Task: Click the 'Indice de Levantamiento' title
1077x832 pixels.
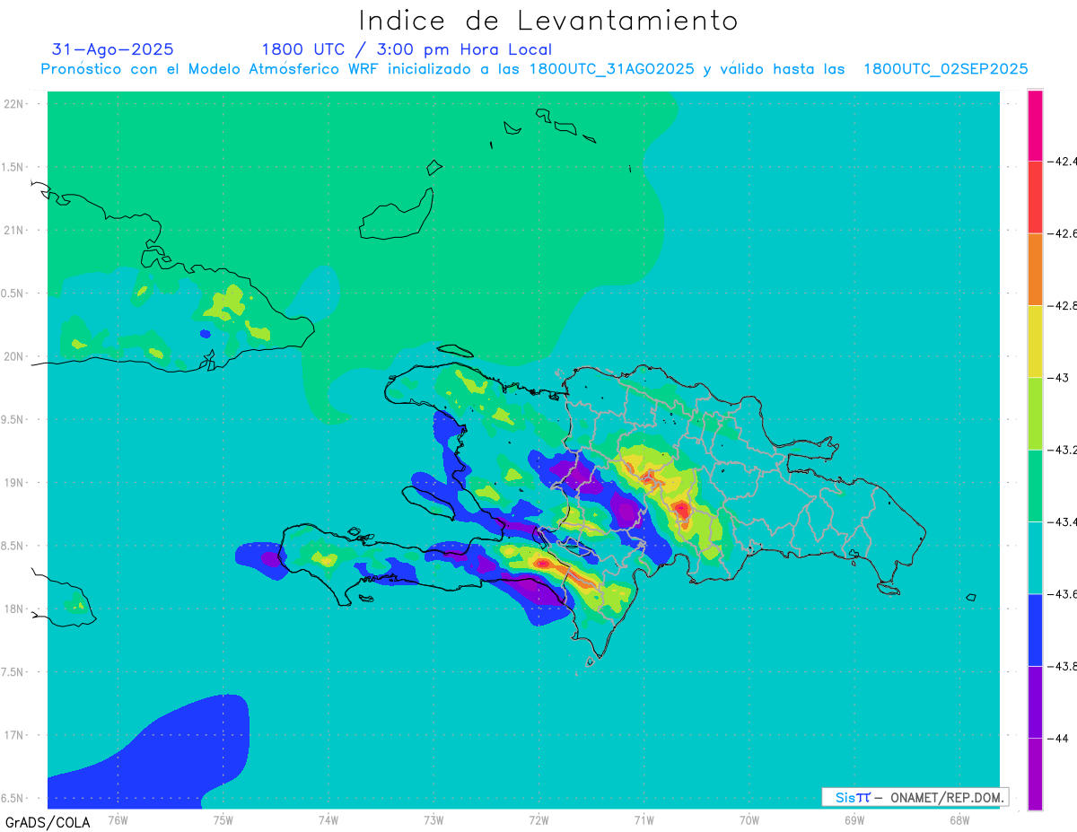Action: coord(548,21)
